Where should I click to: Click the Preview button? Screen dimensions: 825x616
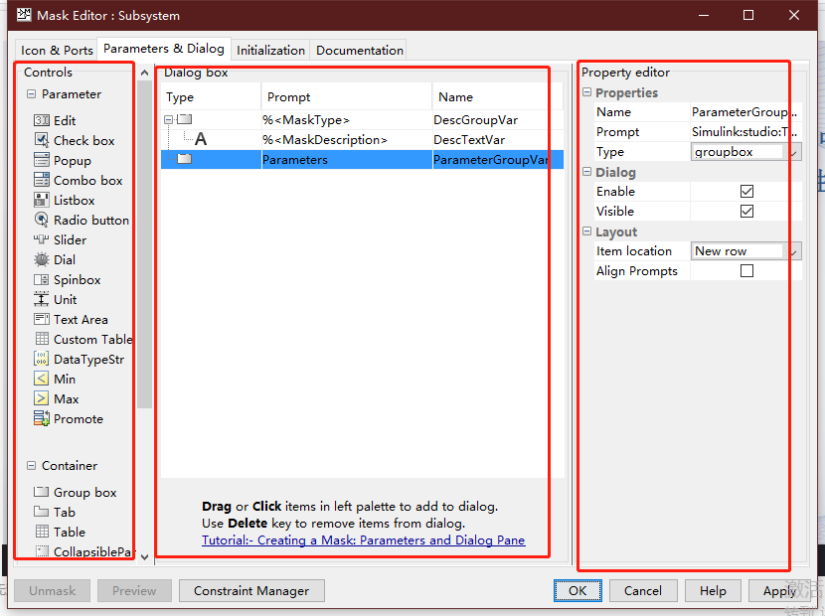pyautogui.click(x=134, y=591)
